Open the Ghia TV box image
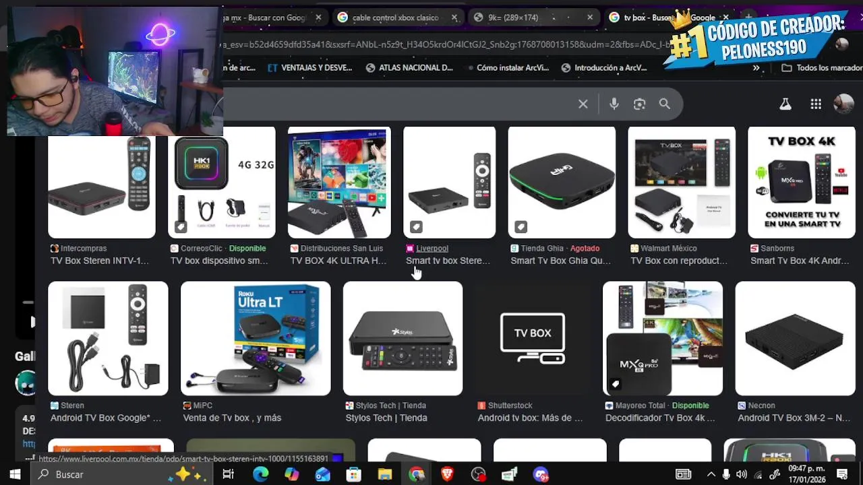Viewport: 863px width, 485px height. (x=562, y=183)
